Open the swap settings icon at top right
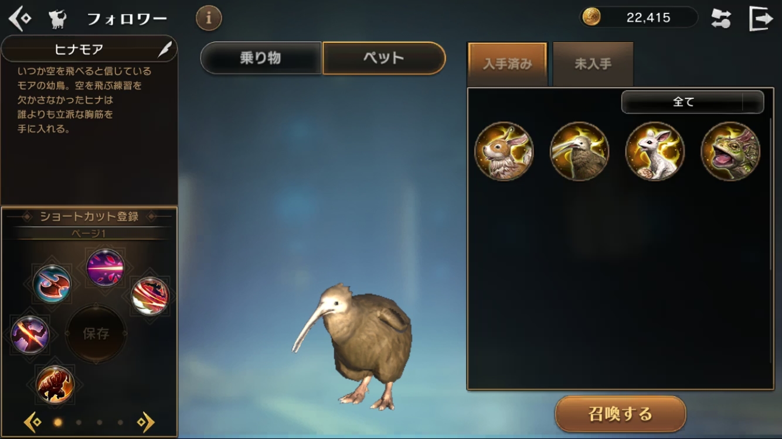Viewport: 782px width, 439px height. pyautogui.click(x=720, y=18)
